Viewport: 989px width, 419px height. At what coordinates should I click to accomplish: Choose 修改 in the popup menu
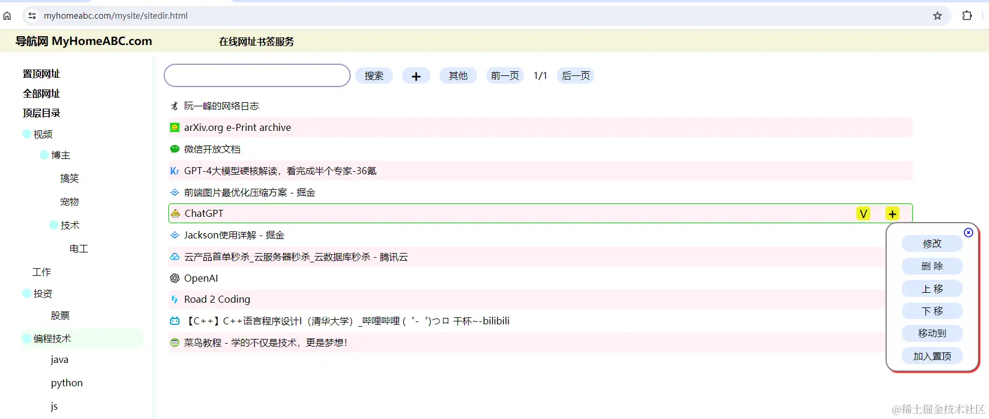932,244
